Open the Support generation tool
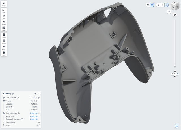The image size is (181, 130). tap(4, 23)
